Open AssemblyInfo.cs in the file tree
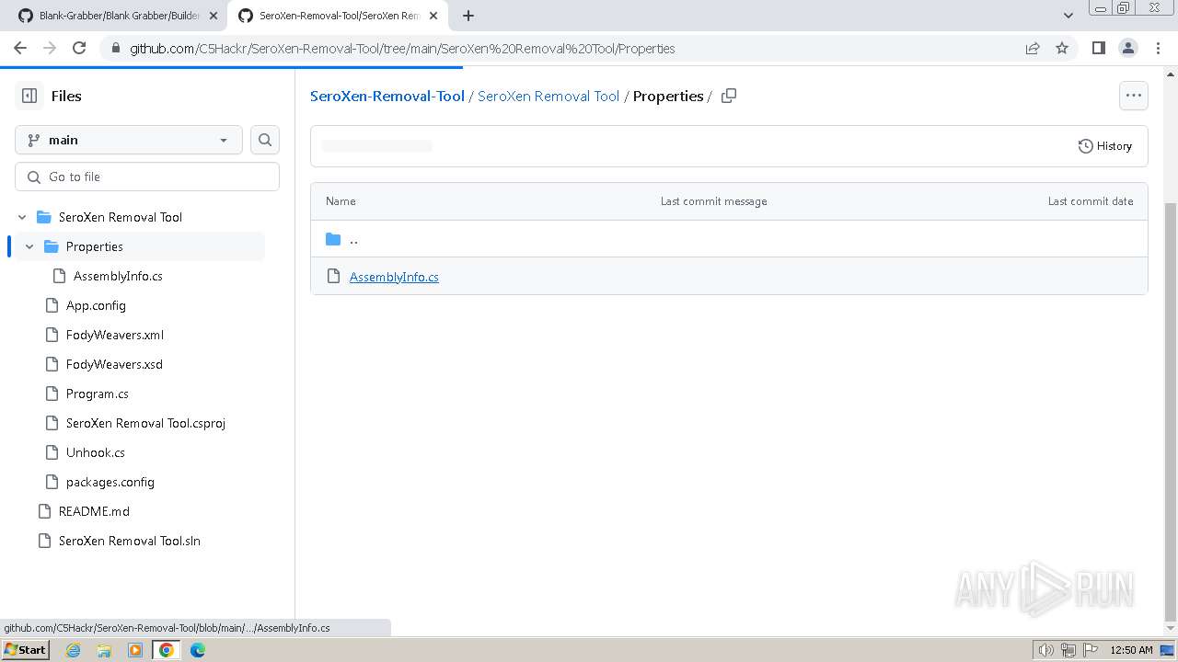 [x=118, y=276]
